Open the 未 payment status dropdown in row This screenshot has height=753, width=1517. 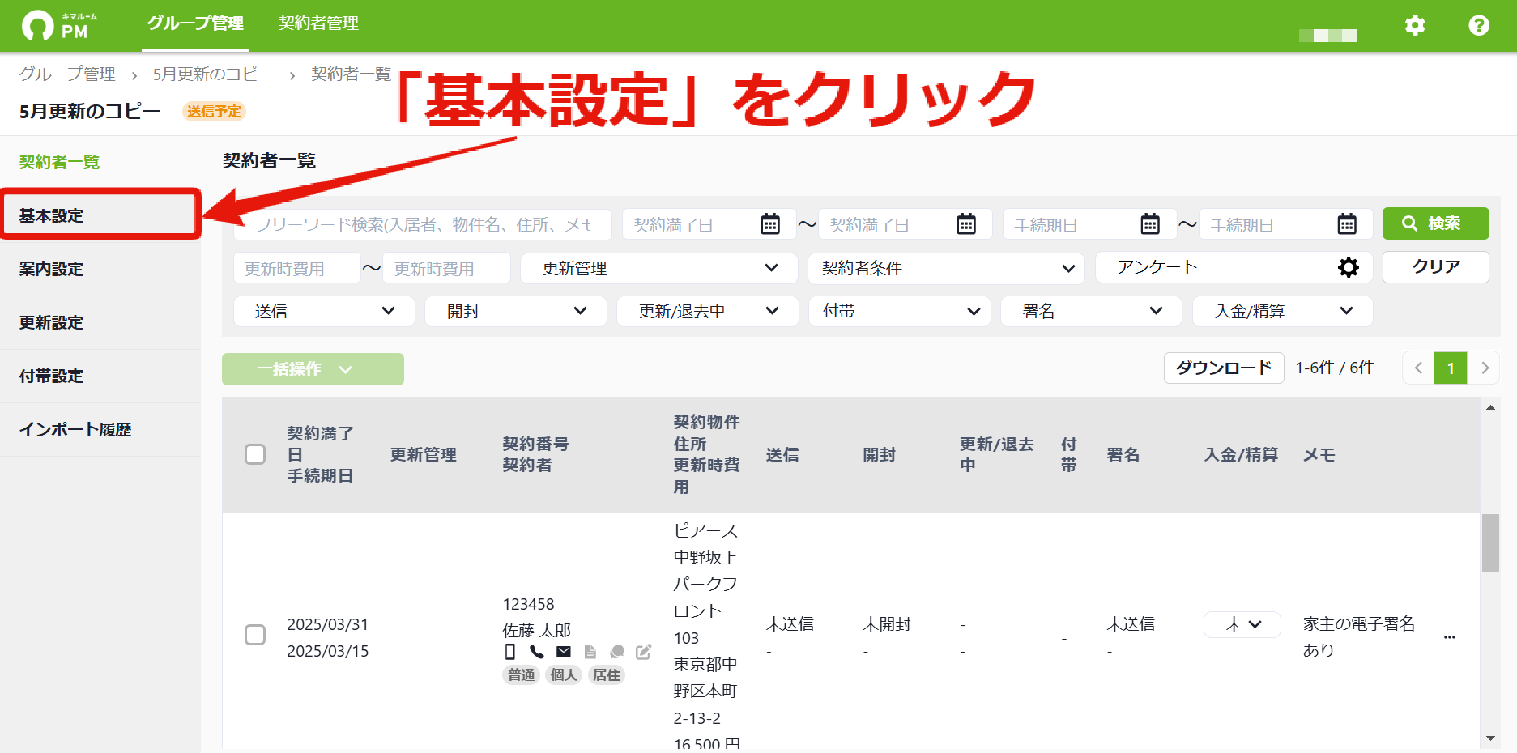coord(1242,624)
